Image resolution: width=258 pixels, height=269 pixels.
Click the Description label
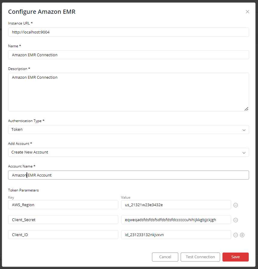19,69
